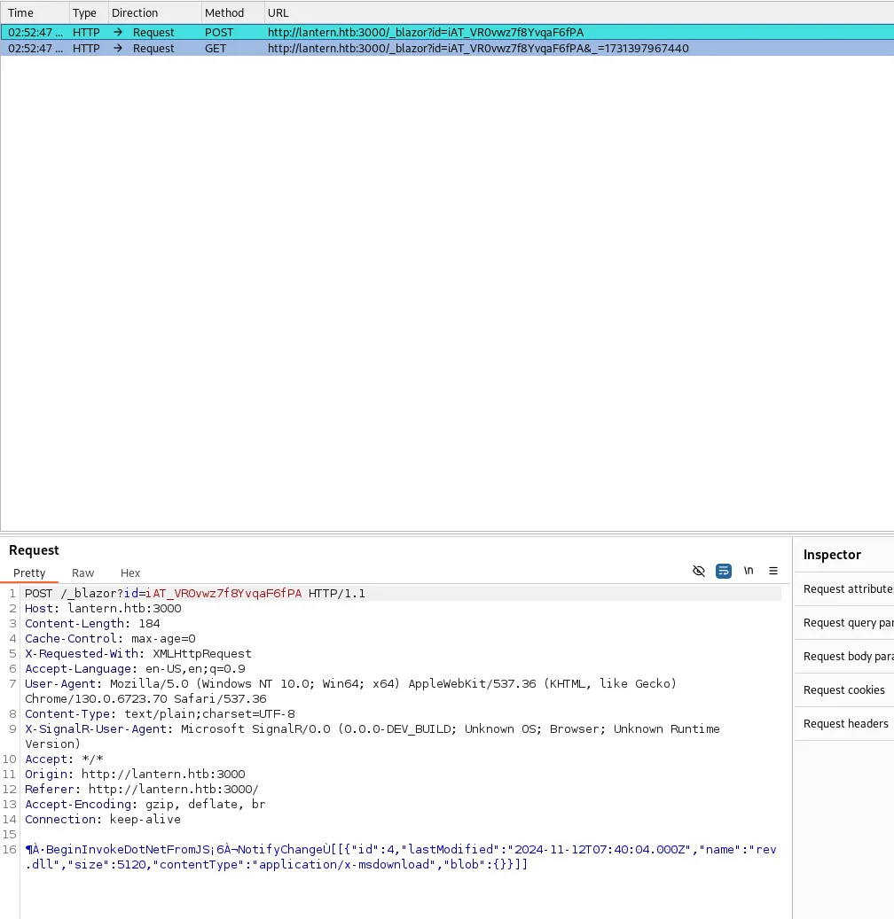The image size is (894, 919).
Task: Expand the Request body parameters section
Action: pos(844,657)
